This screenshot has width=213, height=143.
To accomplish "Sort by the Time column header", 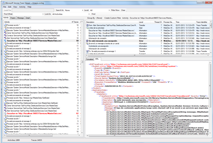I will pyautogui.click(x=185, y=22).
